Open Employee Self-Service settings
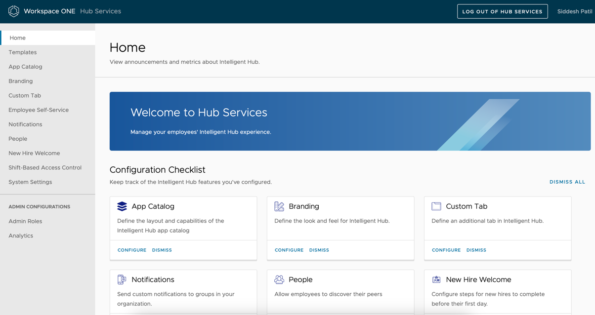 (39, 110)
